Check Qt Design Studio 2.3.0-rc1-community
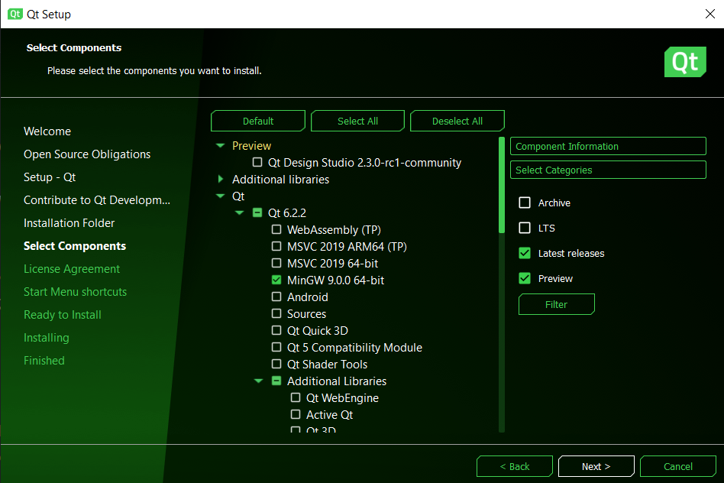 pyautogui.click(x=257, y=162)
